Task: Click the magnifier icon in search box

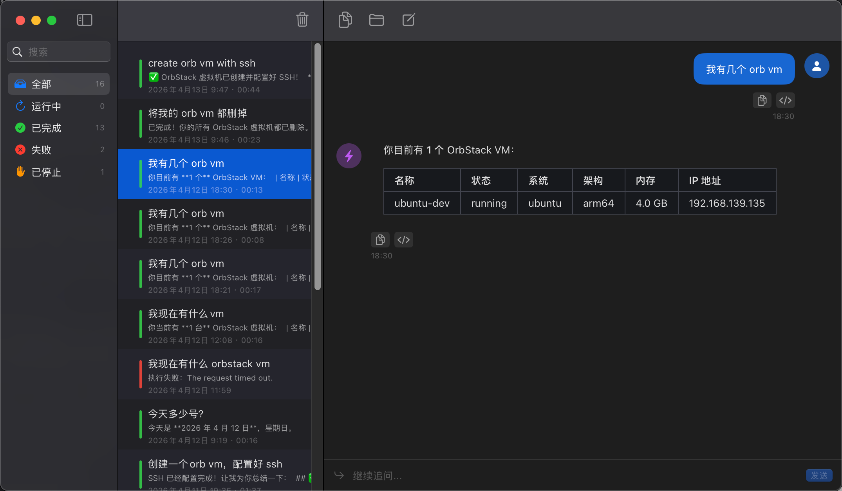Action: (17, 52)
